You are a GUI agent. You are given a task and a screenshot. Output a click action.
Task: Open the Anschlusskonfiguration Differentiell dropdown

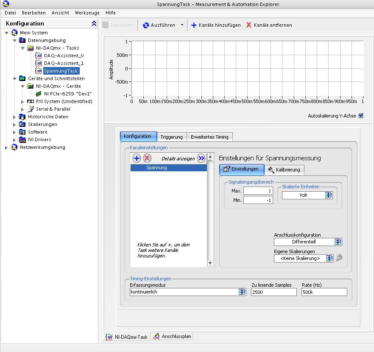click(x=338, y=242)
